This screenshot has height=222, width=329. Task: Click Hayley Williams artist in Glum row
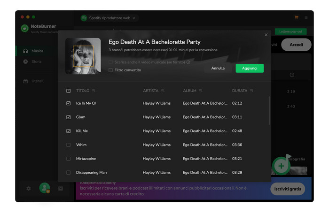click(157, 117)
